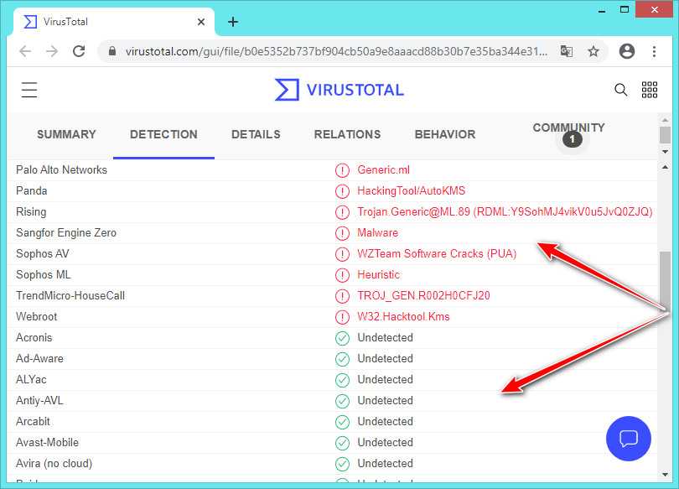This screenshot has width=679, height=489.
Task: Click the VirusTotal logo
Action: (x=339, y=90)
